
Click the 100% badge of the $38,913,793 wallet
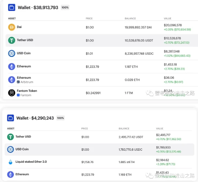coord(65,7)
